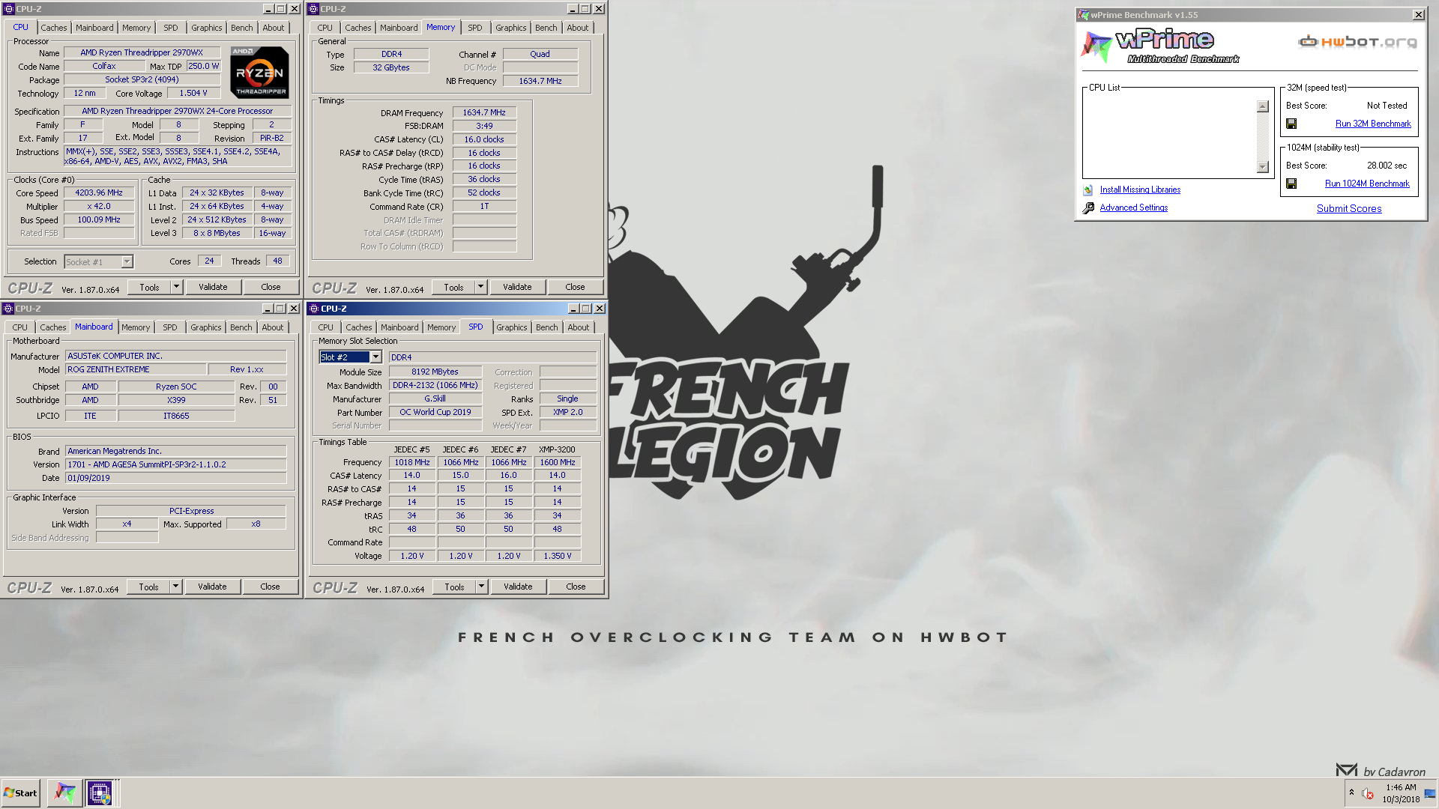Viewport: 1439px width, 809px height.
Task: Minimize the CPU-Z CPU window
Action: pos(268,9)
